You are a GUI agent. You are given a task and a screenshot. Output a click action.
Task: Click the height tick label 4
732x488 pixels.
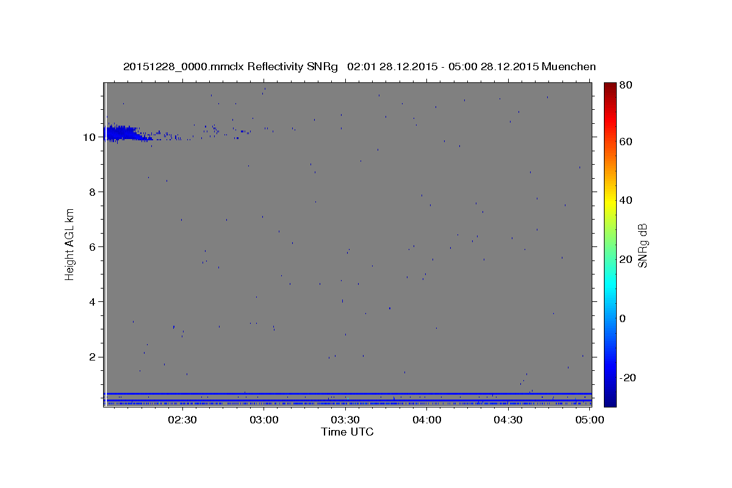(x=92, y=302)
